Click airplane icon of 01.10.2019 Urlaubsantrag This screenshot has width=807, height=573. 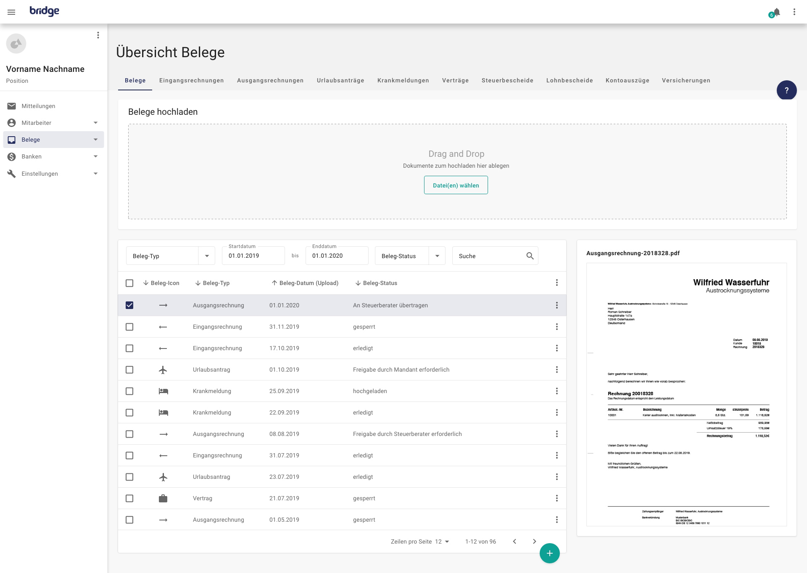163,370
